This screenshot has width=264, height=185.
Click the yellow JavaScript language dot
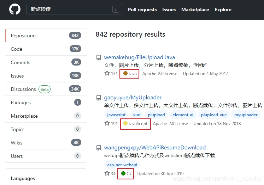pyautogui.click(x=125, y=123)
